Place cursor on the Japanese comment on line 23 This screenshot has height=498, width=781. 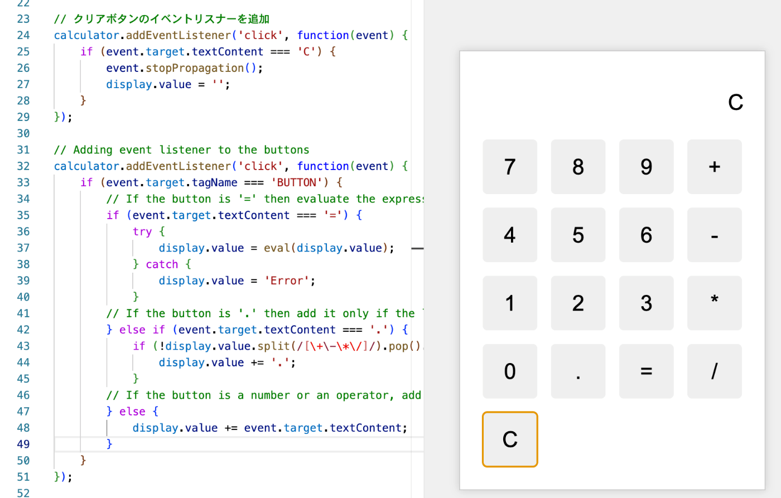[162, 19]
